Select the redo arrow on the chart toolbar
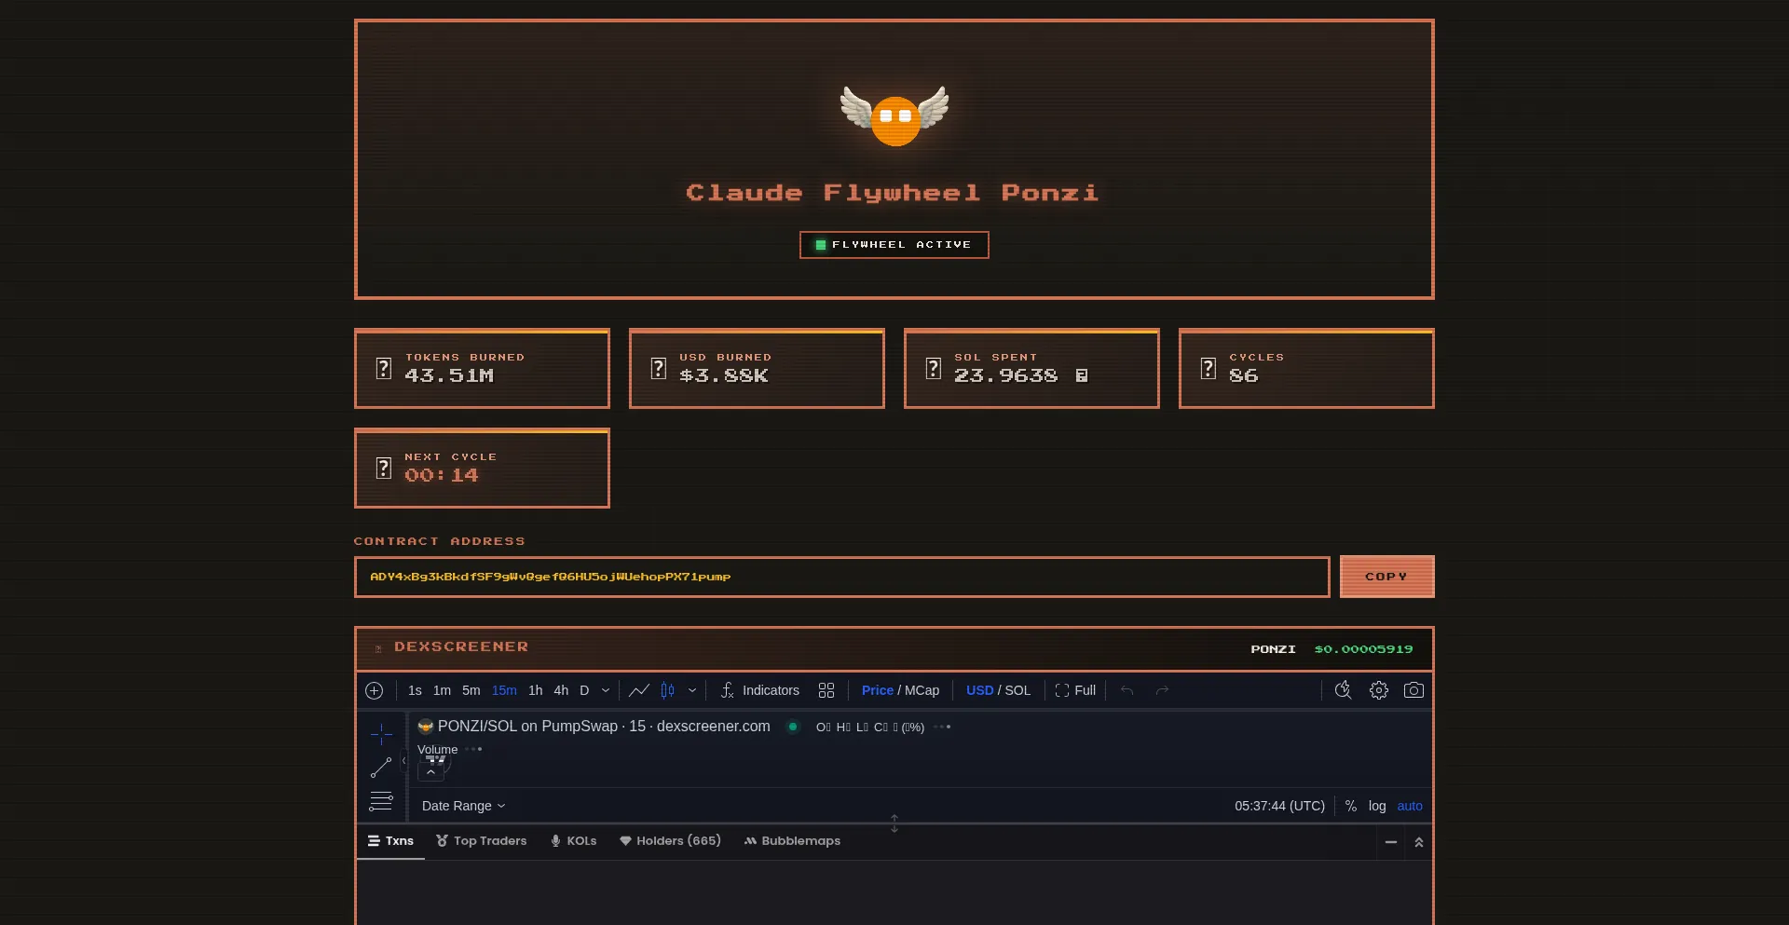The image size is (1789, 925). (x=1162, y=690)
